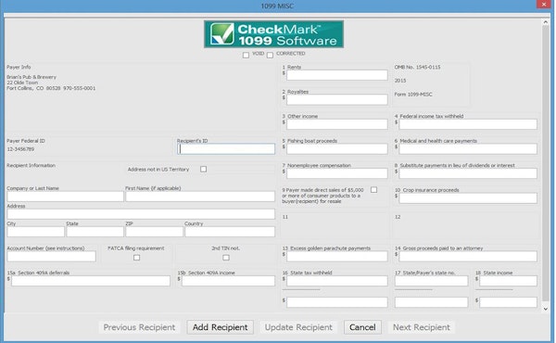Tick the FATCA filing requirement checkbox
This screenshot has height=343, width=556.
pos(136,258)
